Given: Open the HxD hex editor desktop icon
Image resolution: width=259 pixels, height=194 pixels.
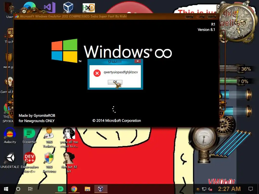Looking at the screenshot, I should [x=89, y=8].
